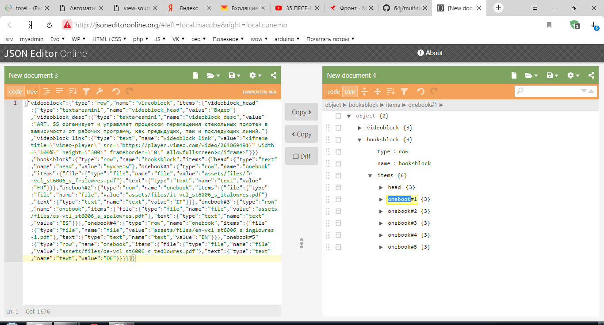
Task: Switch left panel to tree mode
Action: (x=32, y=92)
